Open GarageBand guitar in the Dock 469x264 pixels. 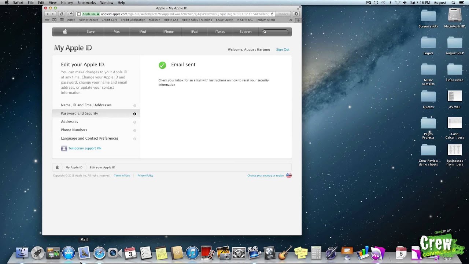[285, 253]
